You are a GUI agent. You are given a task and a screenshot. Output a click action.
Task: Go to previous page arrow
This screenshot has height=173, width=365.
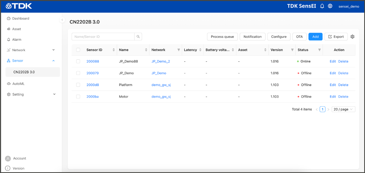click(x=317, y=109)
